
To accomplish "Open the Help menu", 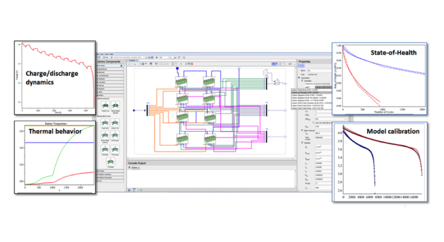I will pyautogui.click(x=111, y=54).
